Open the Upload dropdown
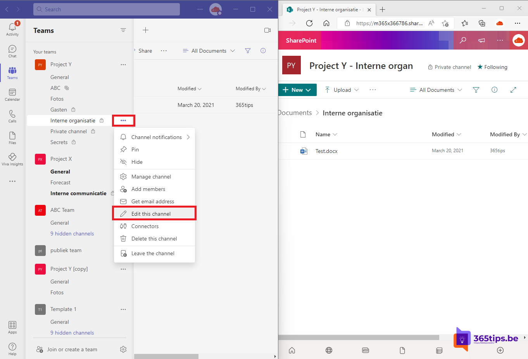 click(x=342, y=89)
